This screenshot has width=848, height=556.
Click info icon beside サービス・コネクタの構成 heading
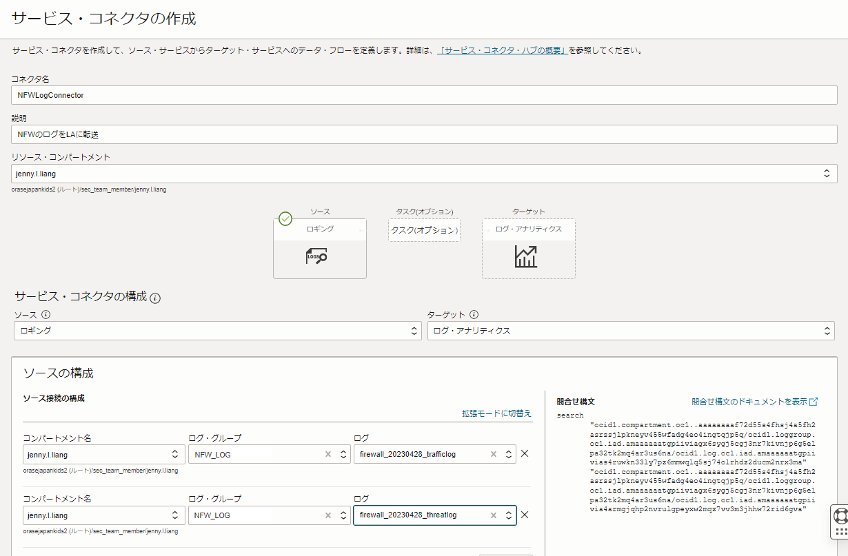155,298
